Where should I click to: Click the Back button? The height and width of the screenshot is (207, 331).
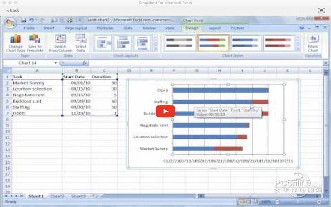point(13,10)
